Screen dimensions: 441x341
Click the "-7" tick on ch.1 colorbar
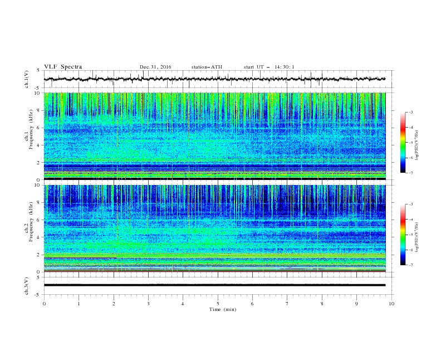point(410,173)
